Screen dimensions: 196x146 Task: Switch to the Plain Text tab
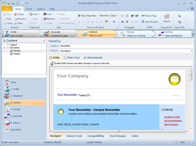(71, 57)
